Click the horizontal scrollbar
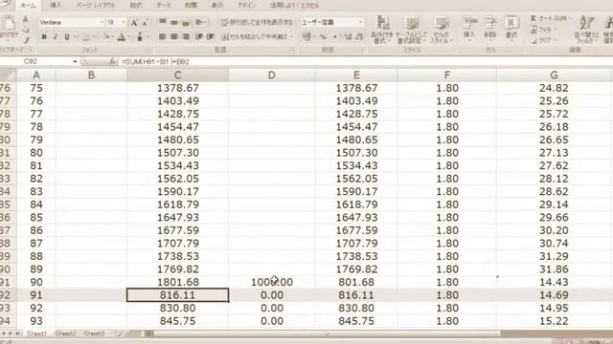Screen dimensions: 613x344 pyautogui.click(x=327, y=333)
